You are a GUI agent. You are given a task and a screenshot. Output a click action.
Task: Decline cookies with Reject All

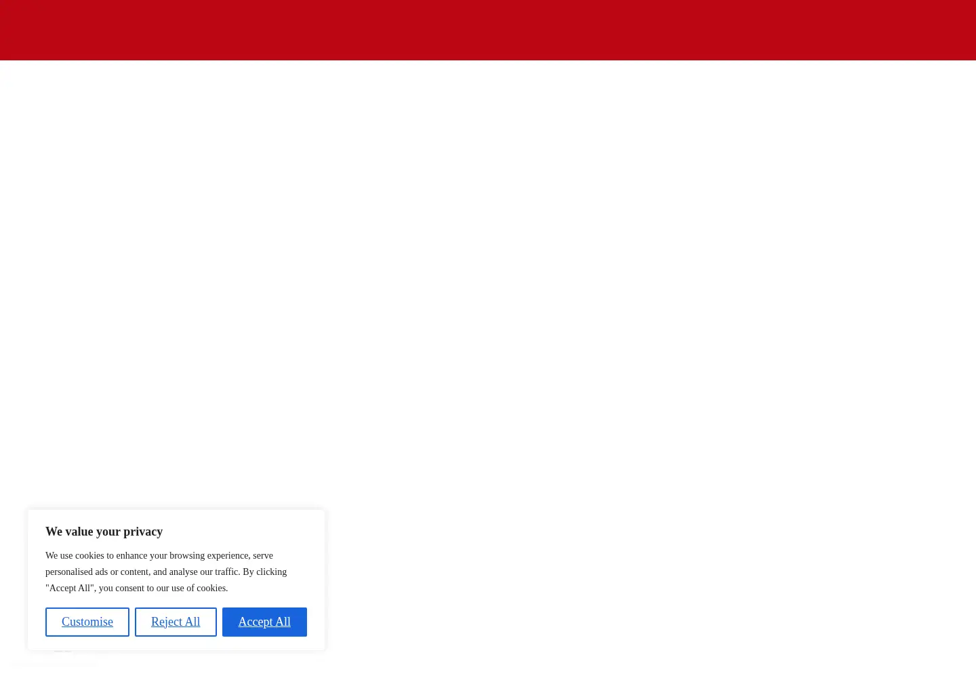(x=176, y=622)
